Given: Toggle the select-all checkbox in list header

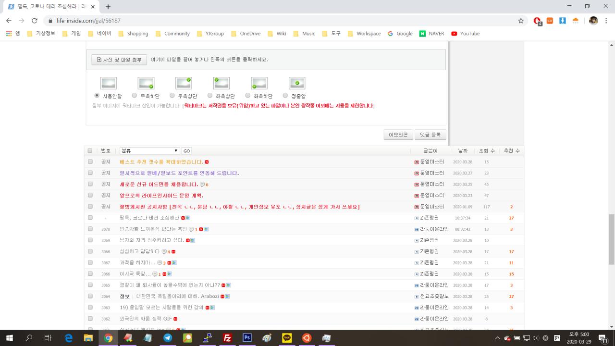Looking at the screenshot, I should pos(90,150).
